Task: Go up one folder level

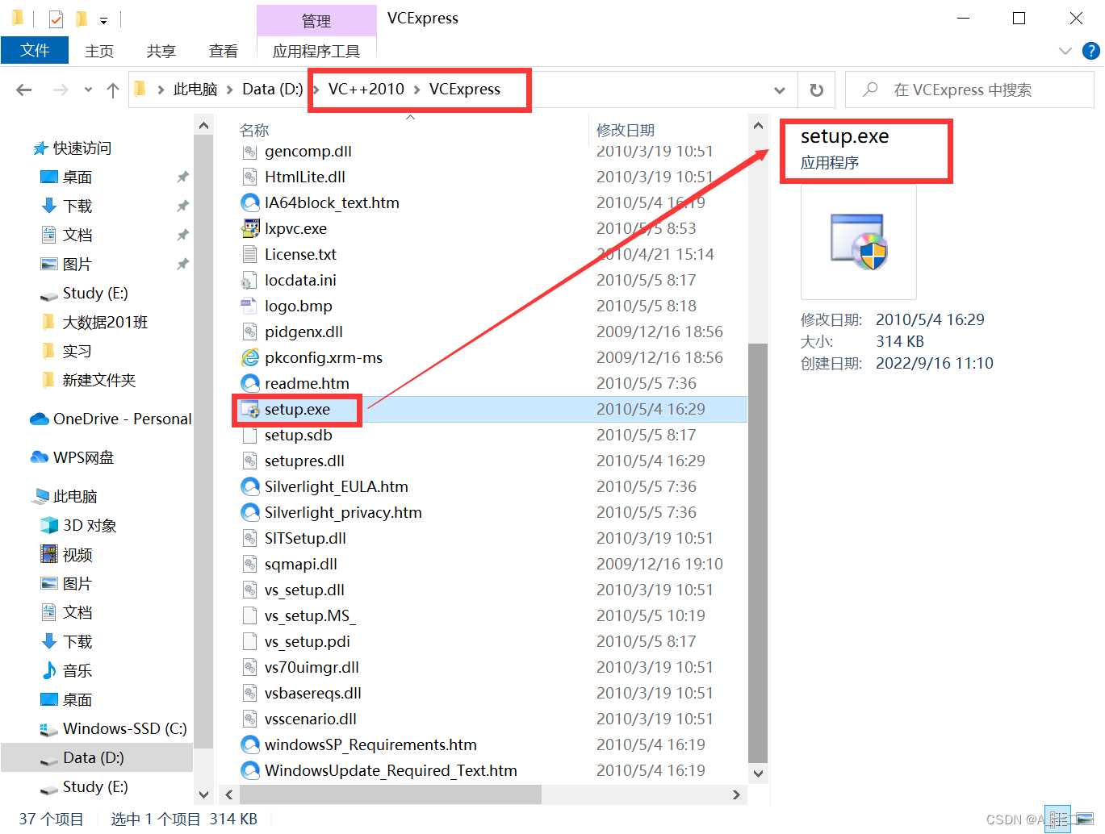Action: coord(113,90)
